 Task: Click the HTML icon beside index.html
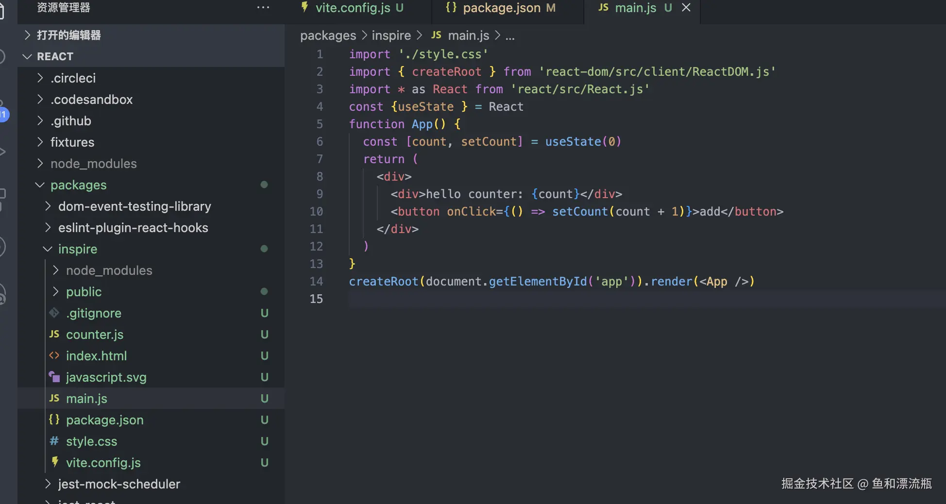pyautogui.click(x=54, y=355)
